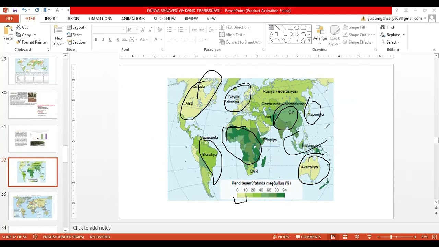Select the 5-Point Star shape
The width and height of the screenshot is (439, 247).
pos(303,41)
